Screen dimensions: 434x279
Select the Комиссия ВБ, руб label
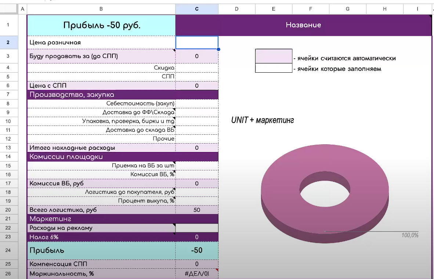click(x=57, y=183)
